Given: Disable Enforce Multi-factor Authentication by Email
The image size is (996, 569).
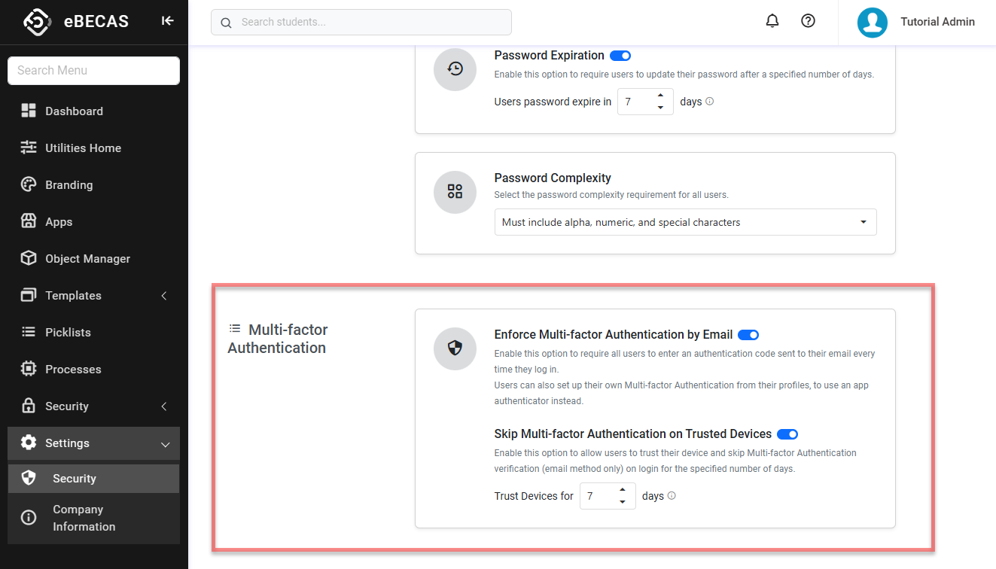Looking at the screenshot, I should (x=748, y=335).
